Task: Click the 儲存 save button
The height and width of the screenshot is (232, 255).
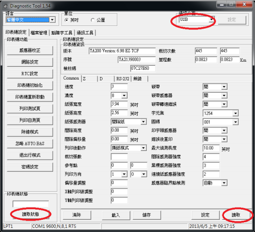Action: tap(146, 215)
